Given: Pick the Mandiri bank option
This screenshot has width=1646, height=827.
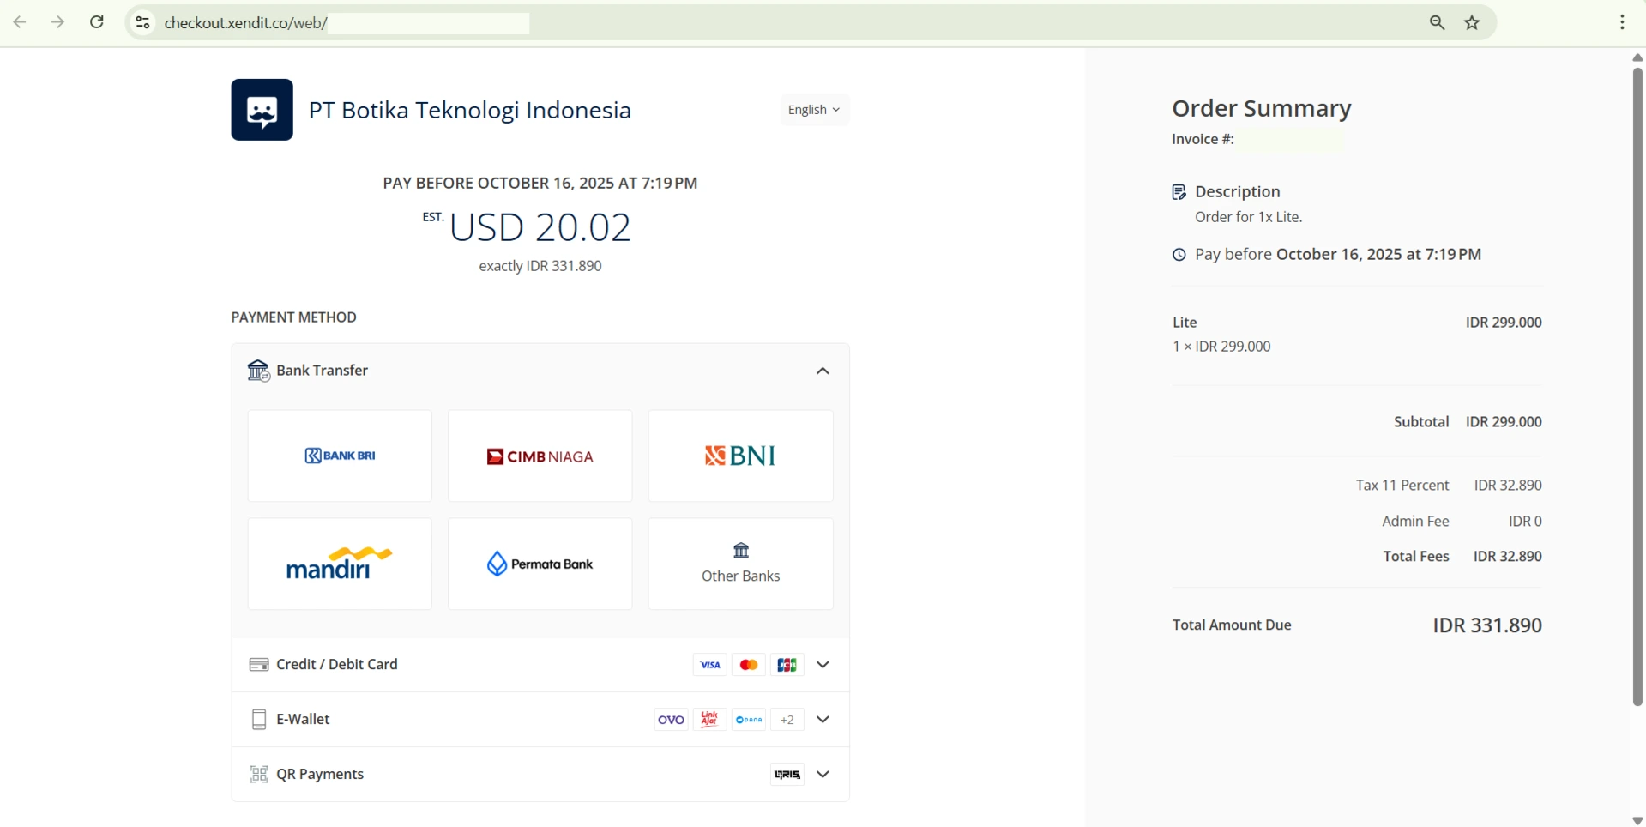Looking at the screenshot, I should coord(340,564).
